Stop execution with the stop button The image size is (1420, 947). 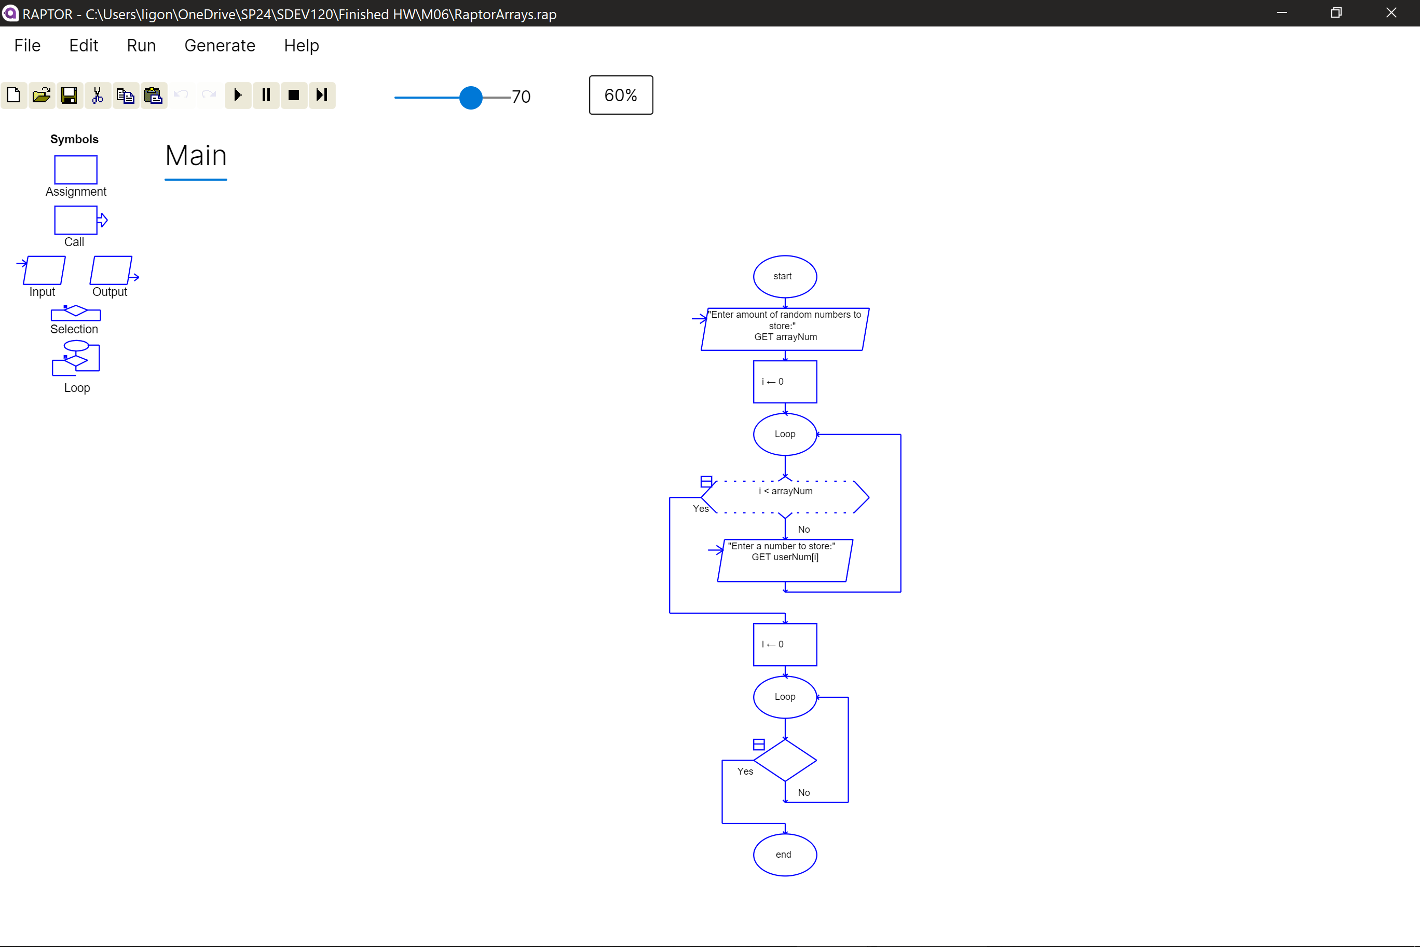293,95
